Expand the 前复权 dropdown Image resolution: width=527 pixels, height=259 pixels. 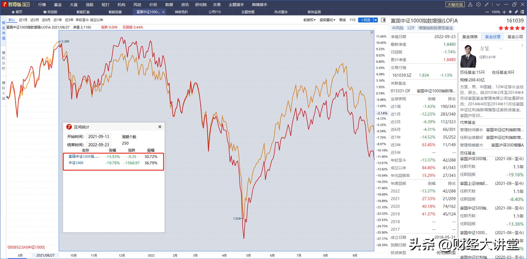point(309,20)
